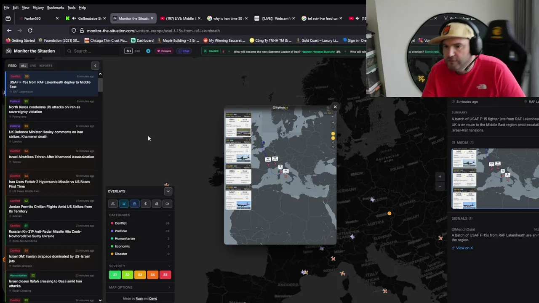Toggle S5 red severity swatch
The width and height of the screenshot is (539, 303).
click(165, 275)
